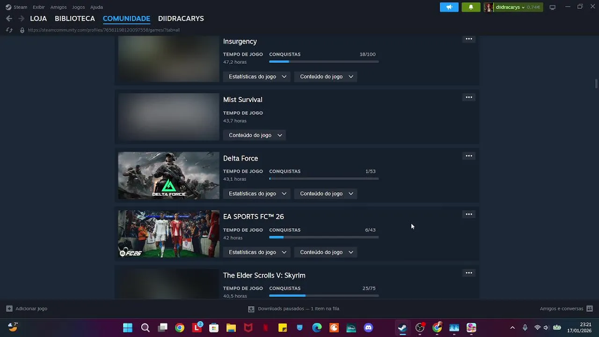Screen dimensions: 599x337
Task: Open Delta Force three-dot options menu
Action: click(468, 156)
